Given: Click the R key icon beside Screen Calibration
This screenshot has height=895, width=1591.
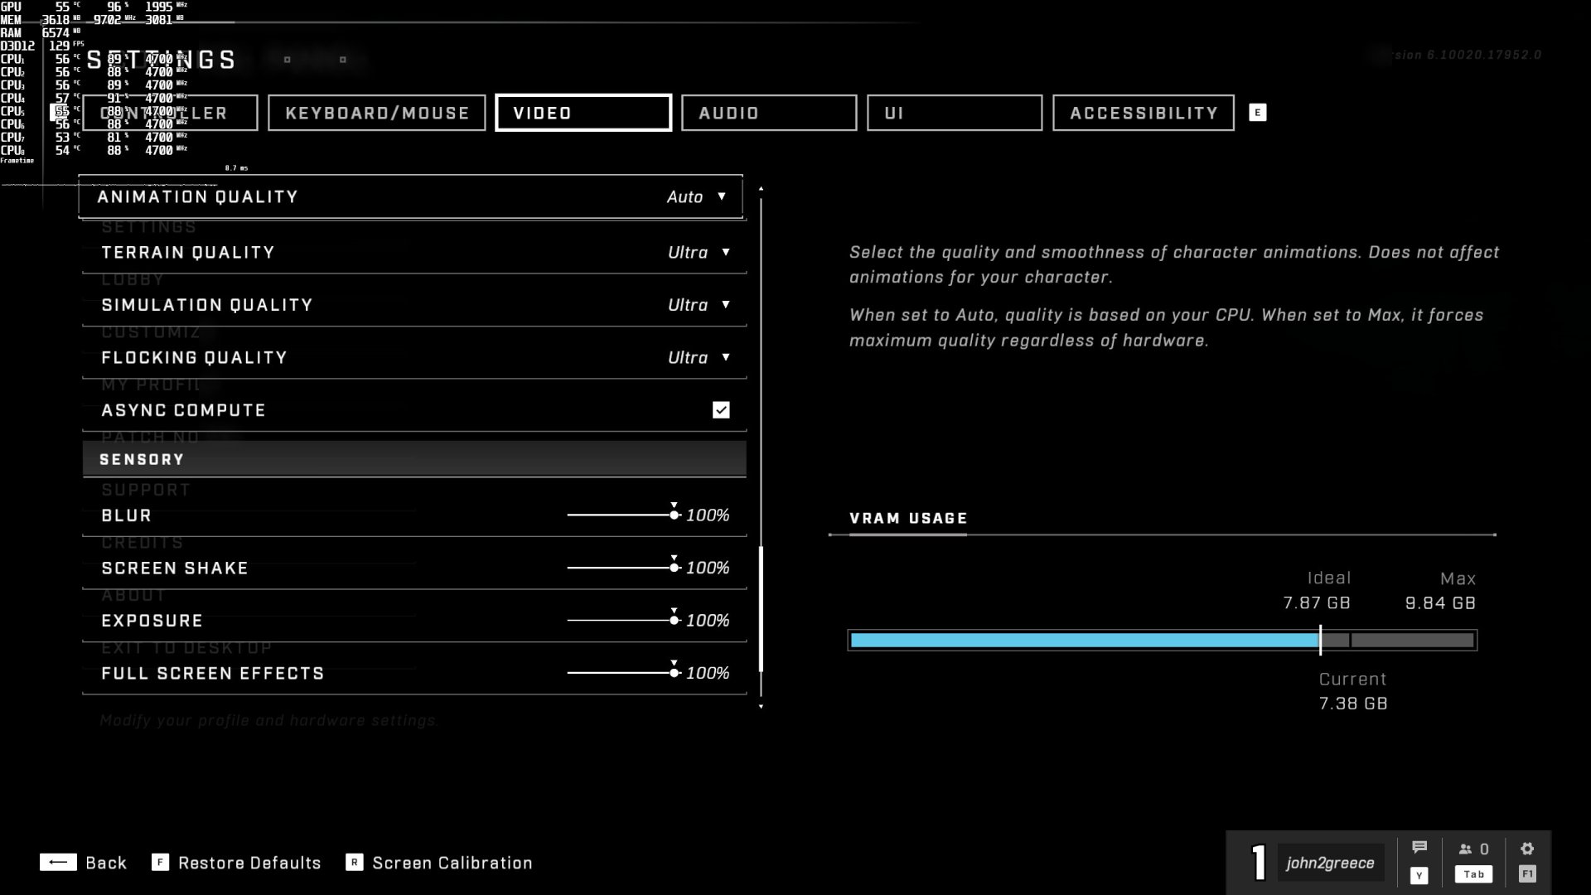Looking at the screenshot, I should pos(355,863).
